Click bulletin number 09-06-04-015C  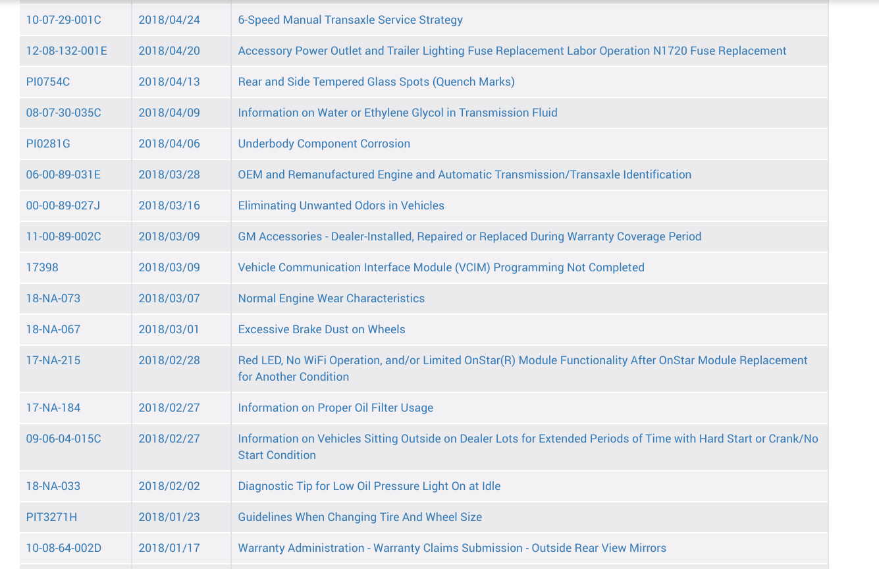point(63,439)
